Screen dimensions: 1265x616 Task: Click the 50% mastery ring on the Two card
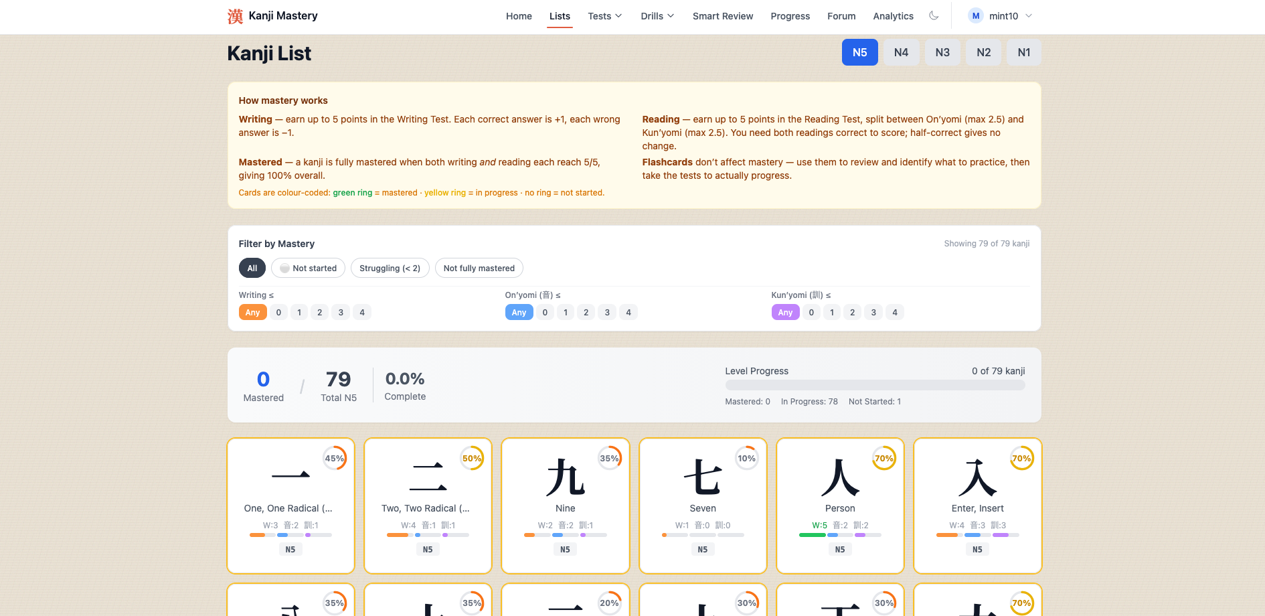click(473, 458)
